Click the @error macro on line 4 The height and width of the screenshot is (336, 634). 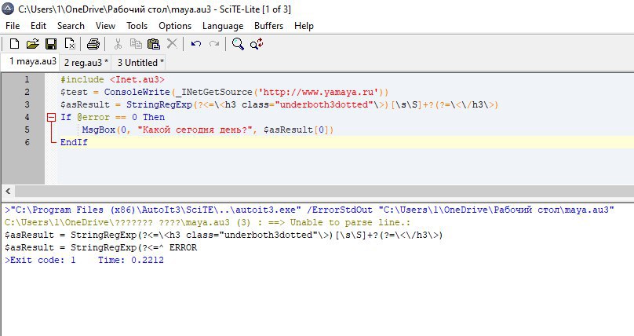click(x=93, y=117)
